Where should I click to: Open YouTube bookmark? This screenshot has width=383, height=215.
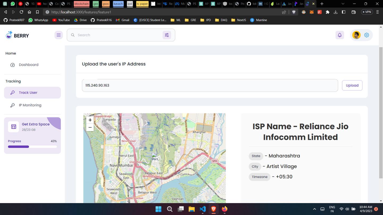coord(61,20)
